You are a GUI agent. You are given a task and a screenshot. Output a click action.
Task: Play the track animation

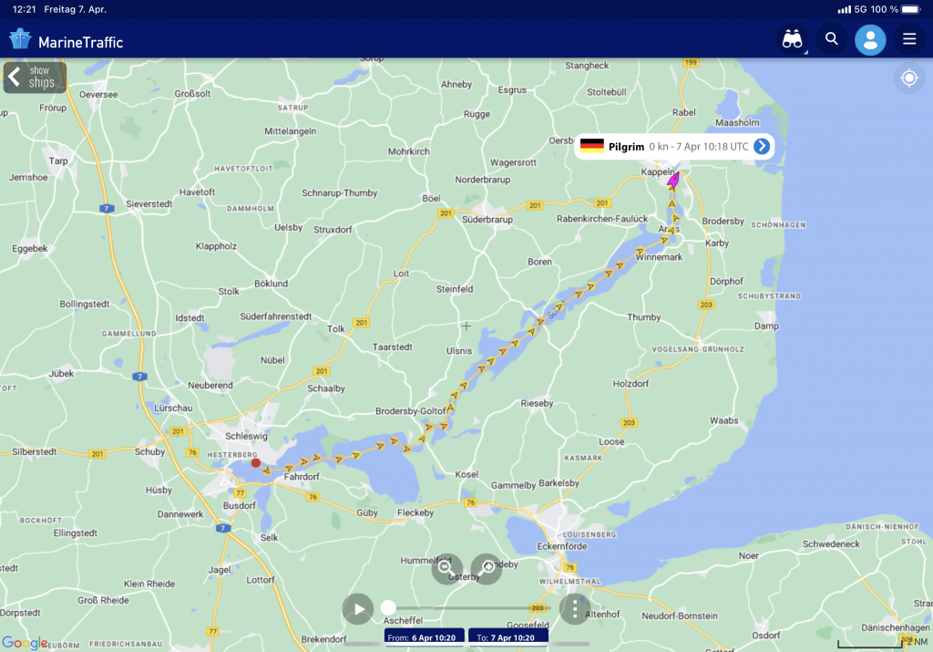pos(358,608)
